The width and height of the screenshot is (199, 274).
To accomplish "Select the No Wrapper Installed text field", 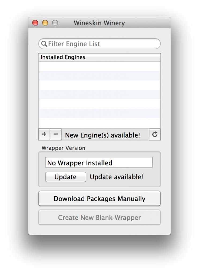I will pyautogui.click(x=99, y=163).
